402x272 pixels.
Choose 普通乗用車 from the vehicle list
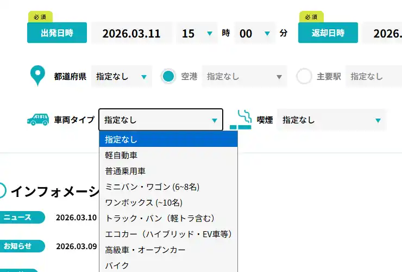[x=125, y=171]
